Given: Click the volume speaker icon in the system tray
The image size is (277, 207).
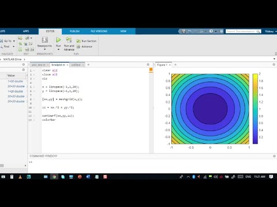Looking at the screenshot, I should coord(216,177).
